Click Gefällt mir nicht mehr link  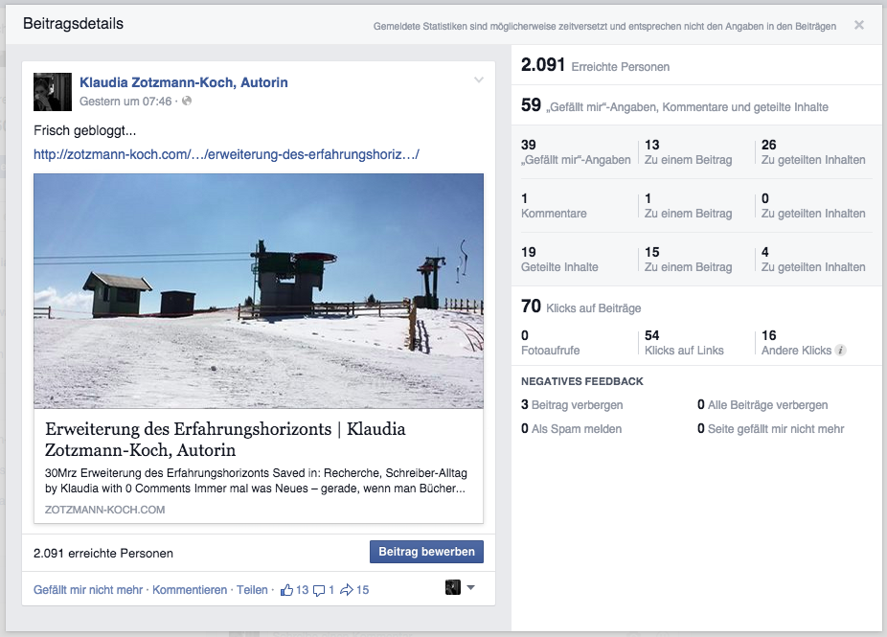click(x=88, y=590)
